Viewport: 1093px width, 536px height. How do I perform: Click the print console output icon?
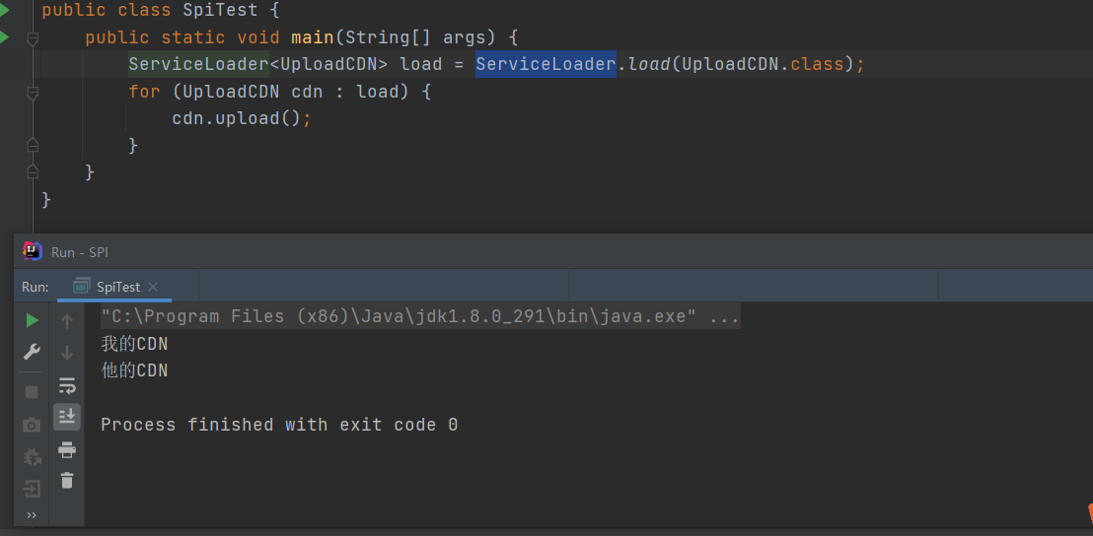[x=67, y=450]
